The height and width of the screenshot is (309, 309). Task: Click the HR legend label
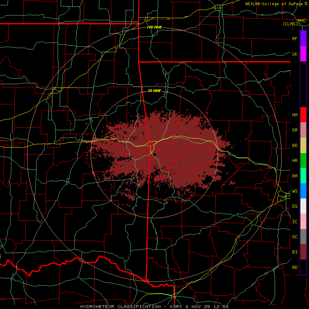click(x=295, y=161)
